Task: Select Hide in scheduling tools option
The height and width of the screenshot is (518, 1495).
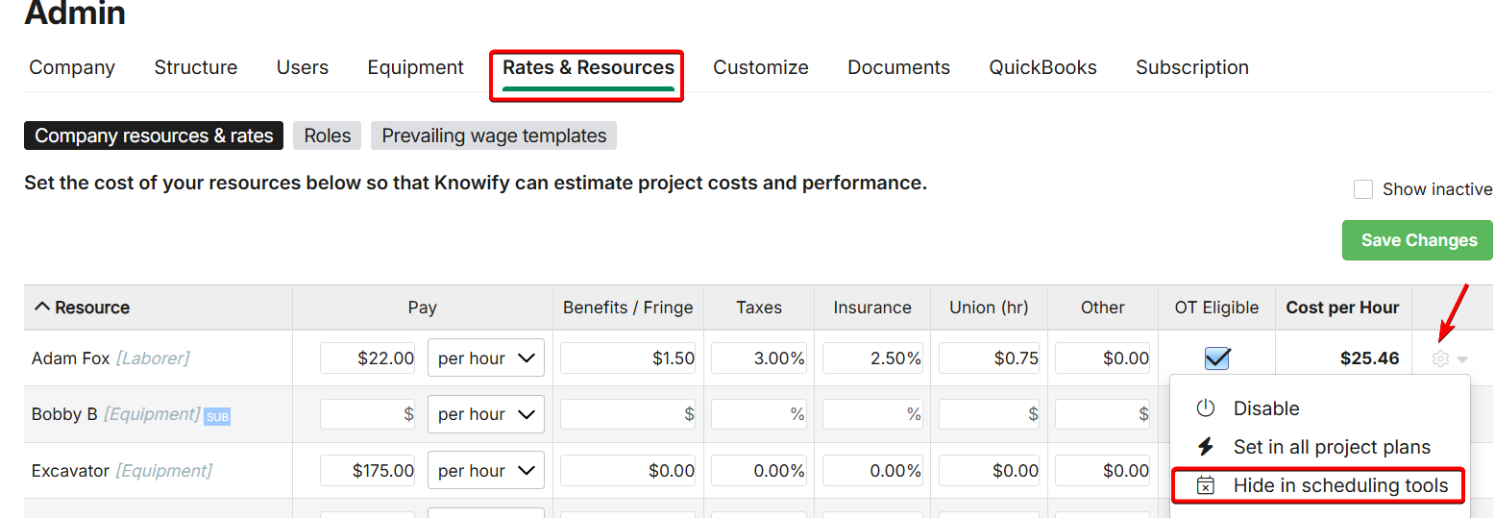Action: [x=1339, y=486]
